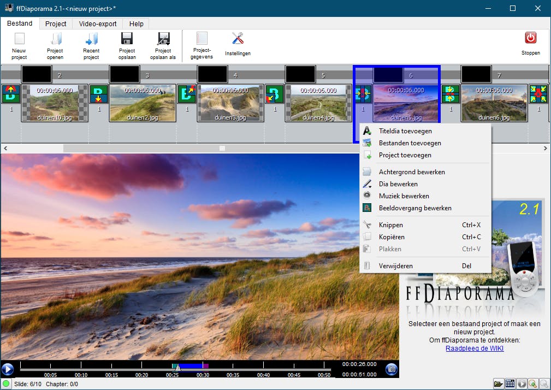Click the zoom-in magnifier icon
This screenshot has height=390, width=551.
click(x=533, y=383)
